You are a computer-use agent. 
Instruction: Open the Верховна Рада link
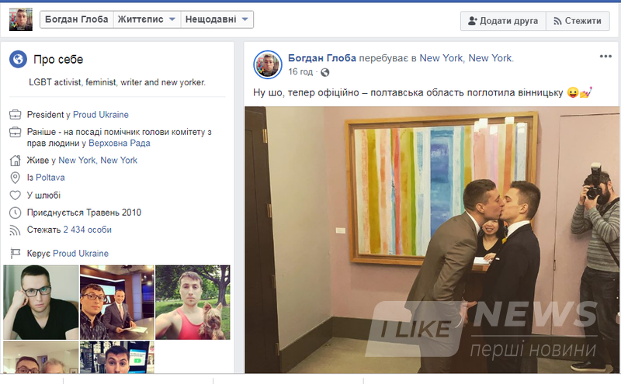[120, 144]
